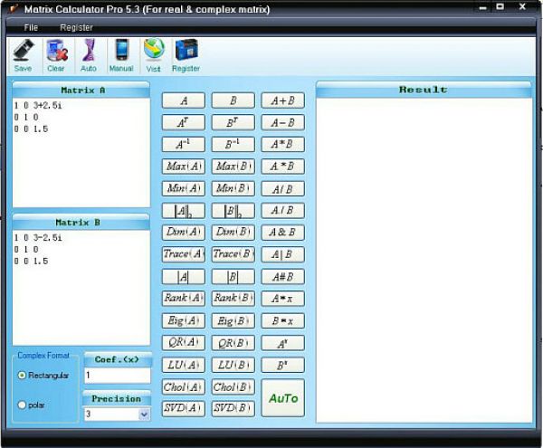Click the Chol(B) button
The width and height of the screenshot is (543, 448).
tap(233, 386)
